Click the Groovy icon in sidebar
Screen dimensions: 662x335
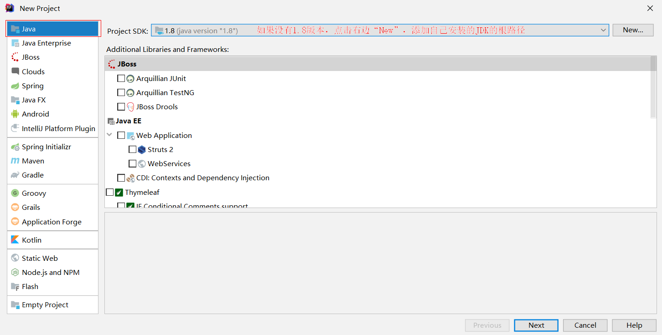[15, 193]
